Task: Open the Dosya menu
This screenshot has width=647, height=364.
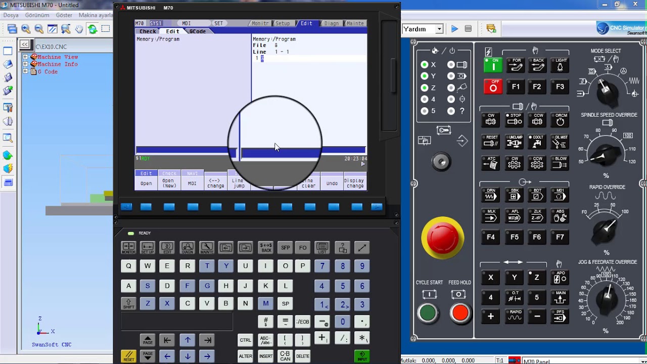Action: [11, 15]
